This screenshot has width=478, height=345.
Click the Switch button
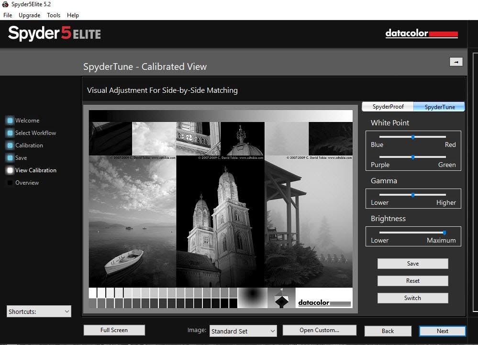pyautogui.click(x=413, y=298)
